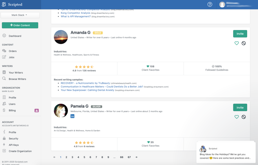Open Kong Competitor Analysis link
Image resolution: width=258 pixels, height=165 pixels.
coord(76,13)
